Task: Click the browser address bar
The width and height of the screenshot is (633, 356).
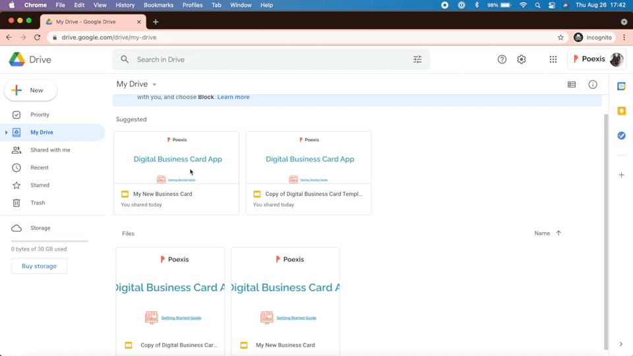Action: click(307, 37)
